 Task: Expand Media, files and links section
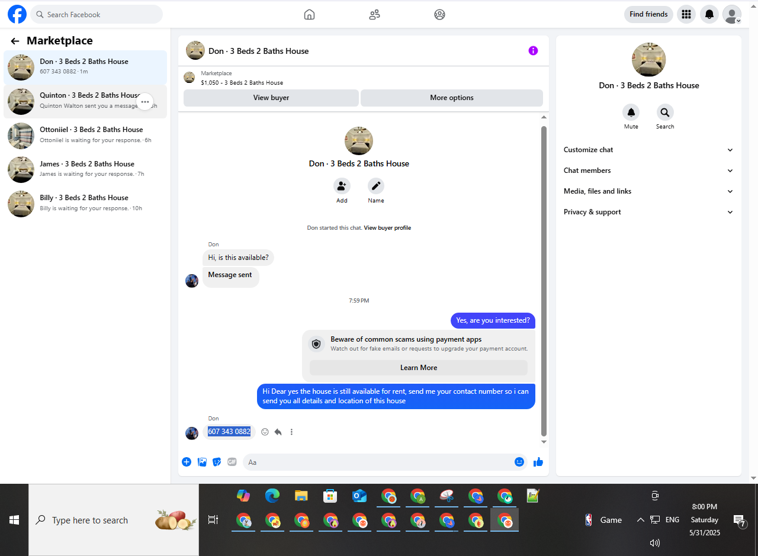click(x=648, y=191)
